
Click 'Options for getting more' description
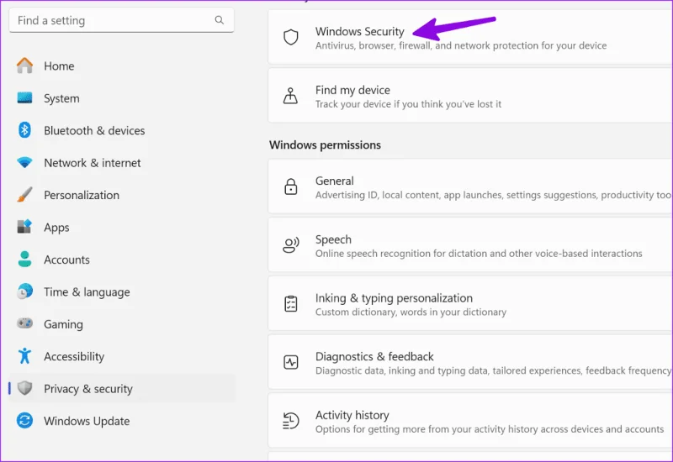coord(490,429)
